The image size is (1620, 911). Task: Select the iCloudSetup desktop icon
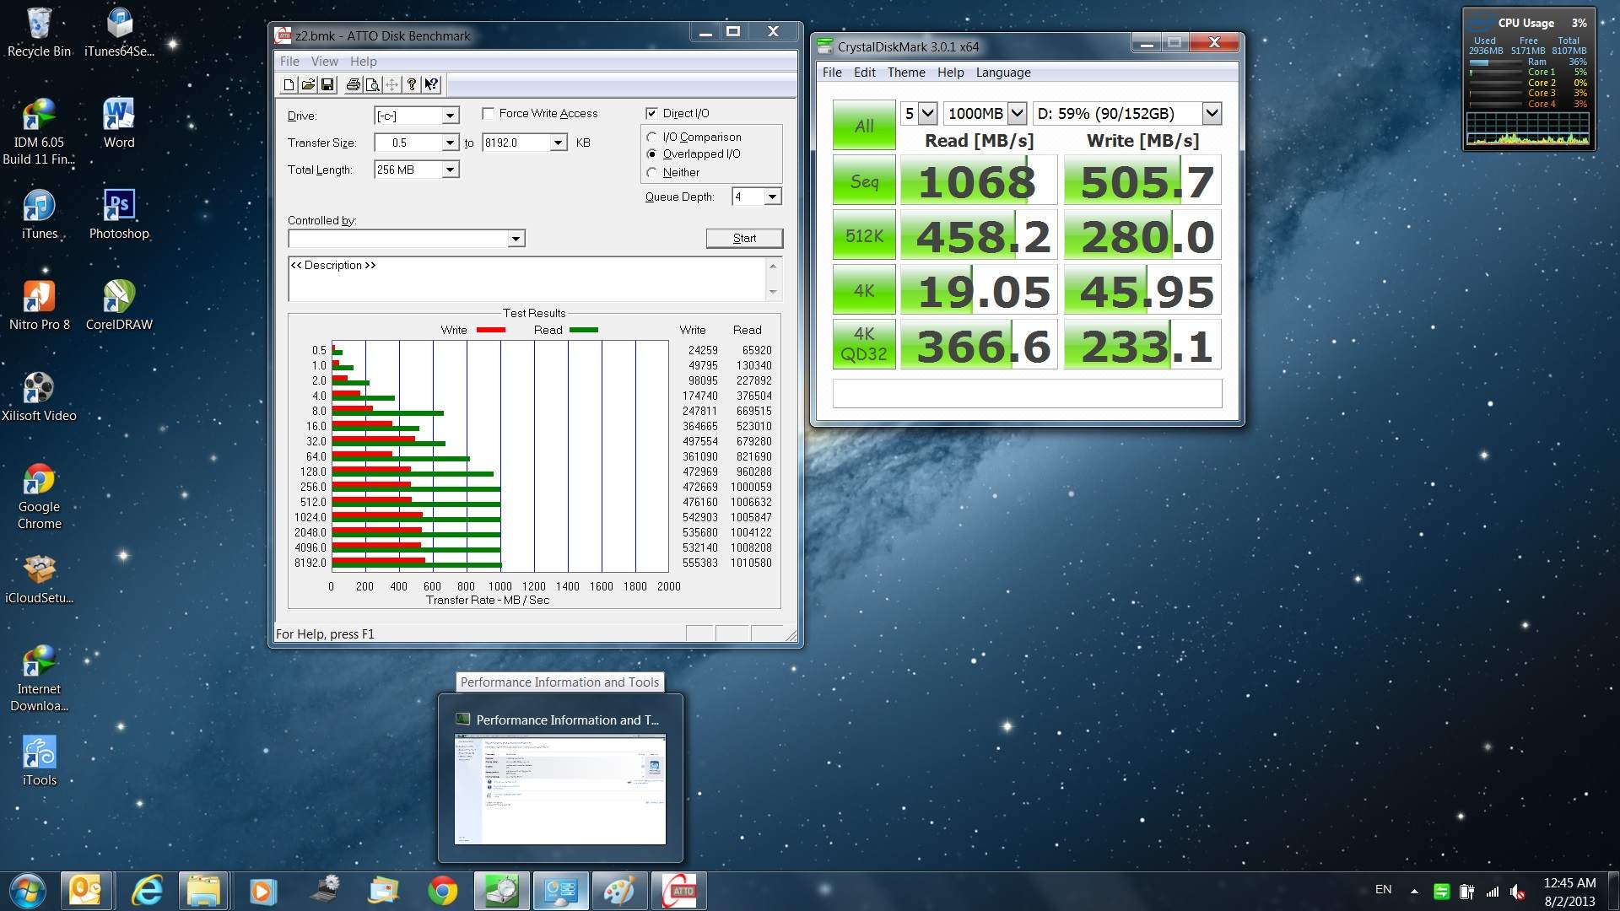pos(39,579)
